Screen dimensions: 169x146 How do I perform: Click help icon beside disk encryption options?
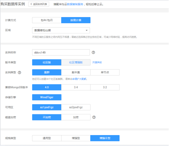point(94,117)
